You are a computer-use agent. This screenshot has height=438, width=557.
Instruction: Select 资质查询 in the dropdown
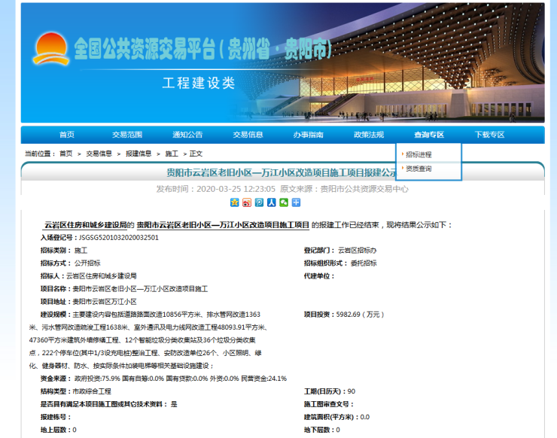tap(419, 169)
